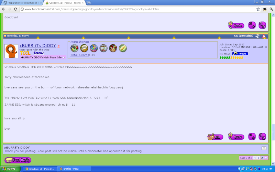Open the page jump dropdown arrow

266,158
